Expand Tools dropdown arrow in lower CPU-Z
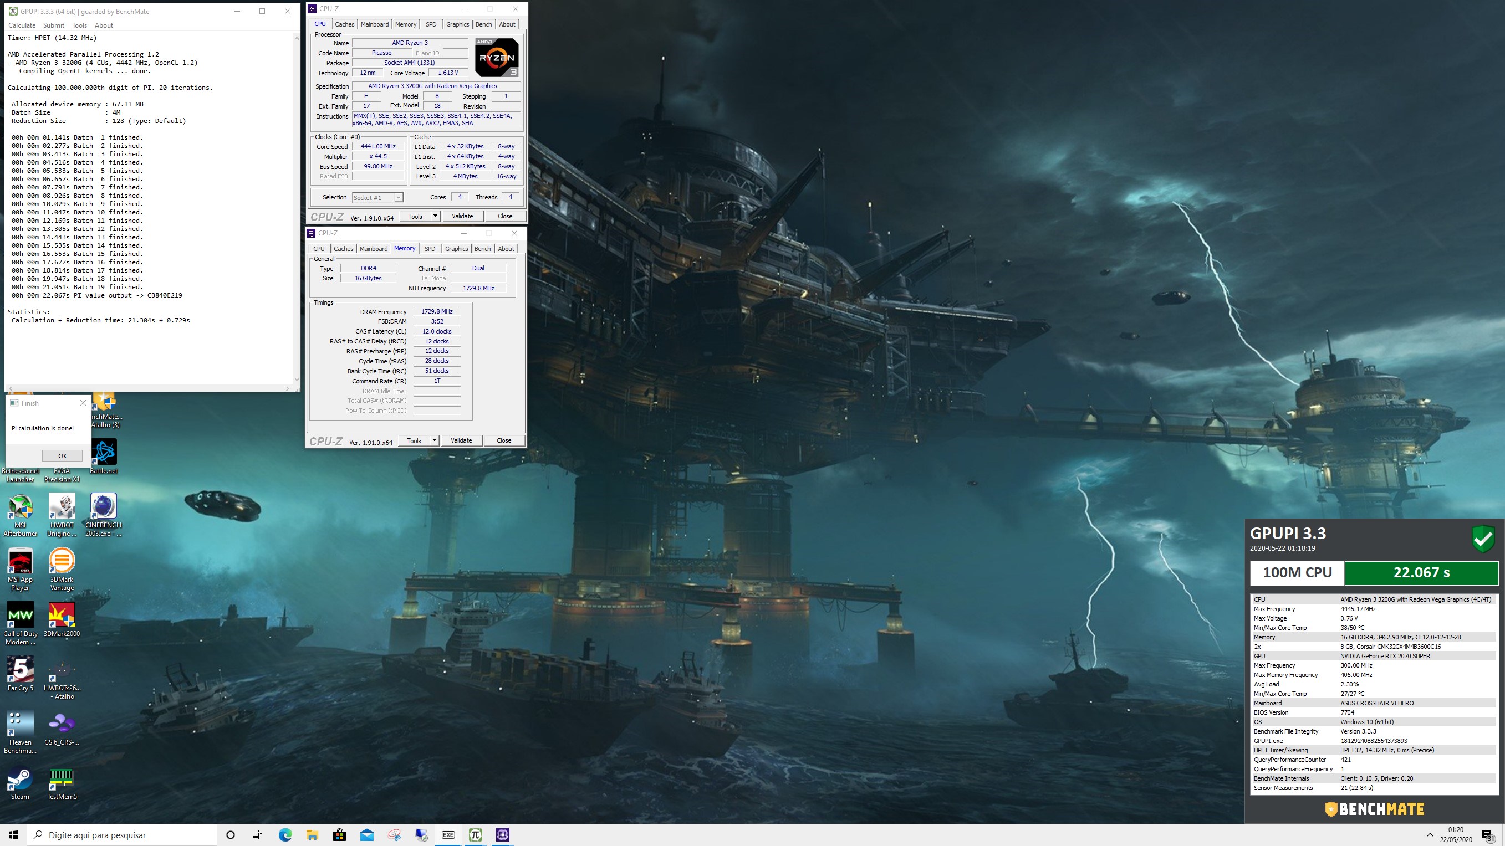1505x846 pixels. [x=434, y=440]
